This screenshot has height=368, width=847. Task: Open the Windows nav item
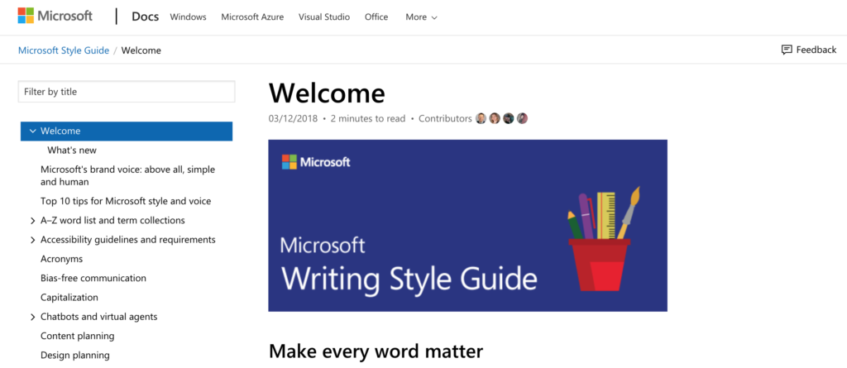(188, 17)
